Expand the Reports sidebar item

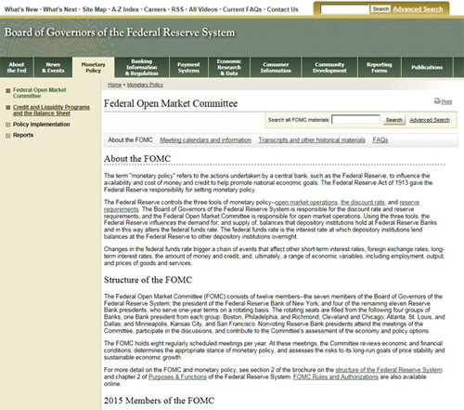(8, 136)
